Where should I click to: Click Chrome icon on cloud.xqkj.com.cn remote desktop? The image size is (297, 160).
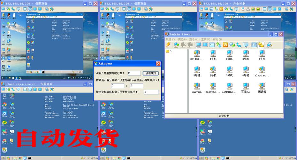point(4,105)
